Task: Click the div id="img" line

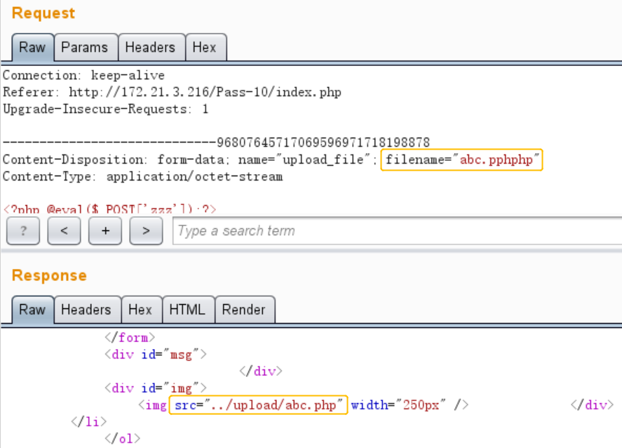Action: pos(156,388)
